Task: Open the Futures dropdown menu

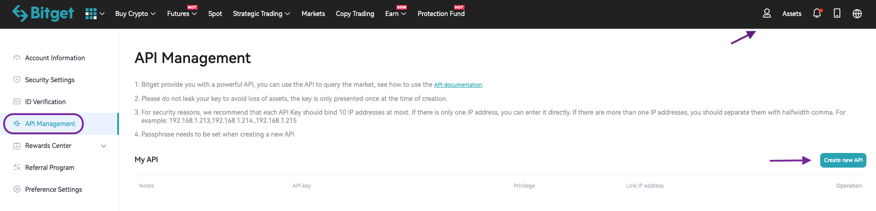Action: coord(182,14)
